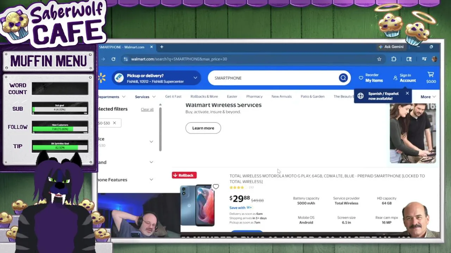Open Patio & Garden category
This screenshot has width=451, height=253.
coord(313,96)
